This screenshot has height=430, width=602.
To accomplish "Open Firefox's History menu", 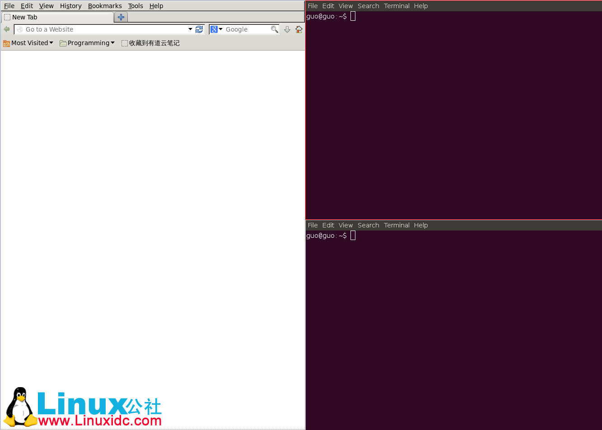I will (x=70, y=6).
